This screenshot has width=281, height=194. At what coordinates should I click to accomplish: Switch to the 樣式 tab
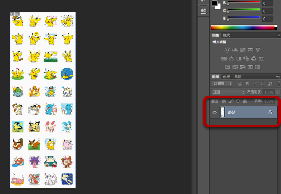[227, 35]
